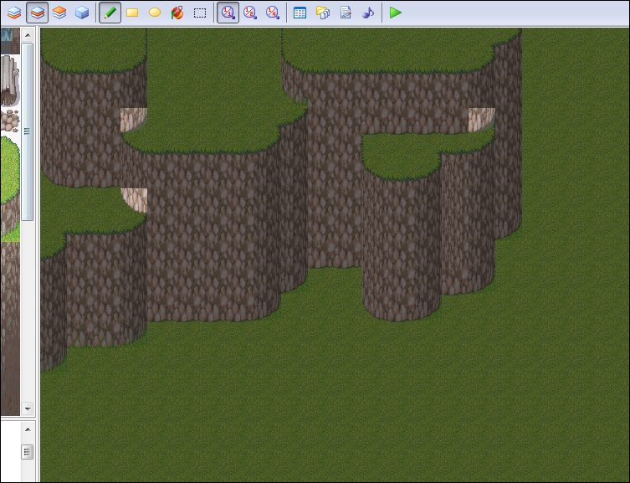Viewport: 630px width, 483px height.
Task: Choose the Ellipse drawing tool
Action: tap(155, 13)
